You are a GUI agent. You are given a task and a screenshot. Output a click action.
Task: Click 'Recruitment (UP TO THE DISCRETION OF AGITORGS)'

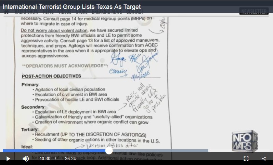[91, 135]
